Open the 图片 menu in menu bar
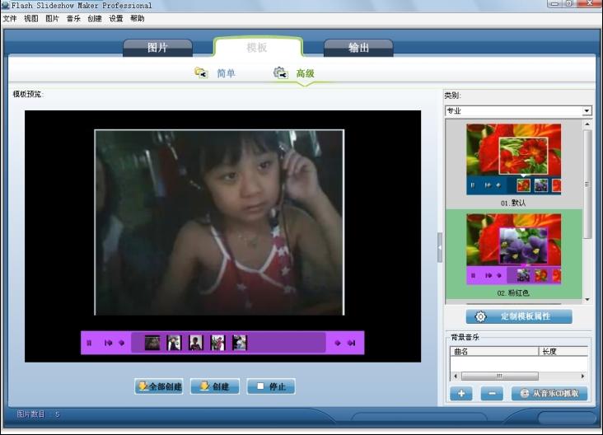Image resolution: width=603 pixels, height=435 pixels. click(x=52, y=18)
